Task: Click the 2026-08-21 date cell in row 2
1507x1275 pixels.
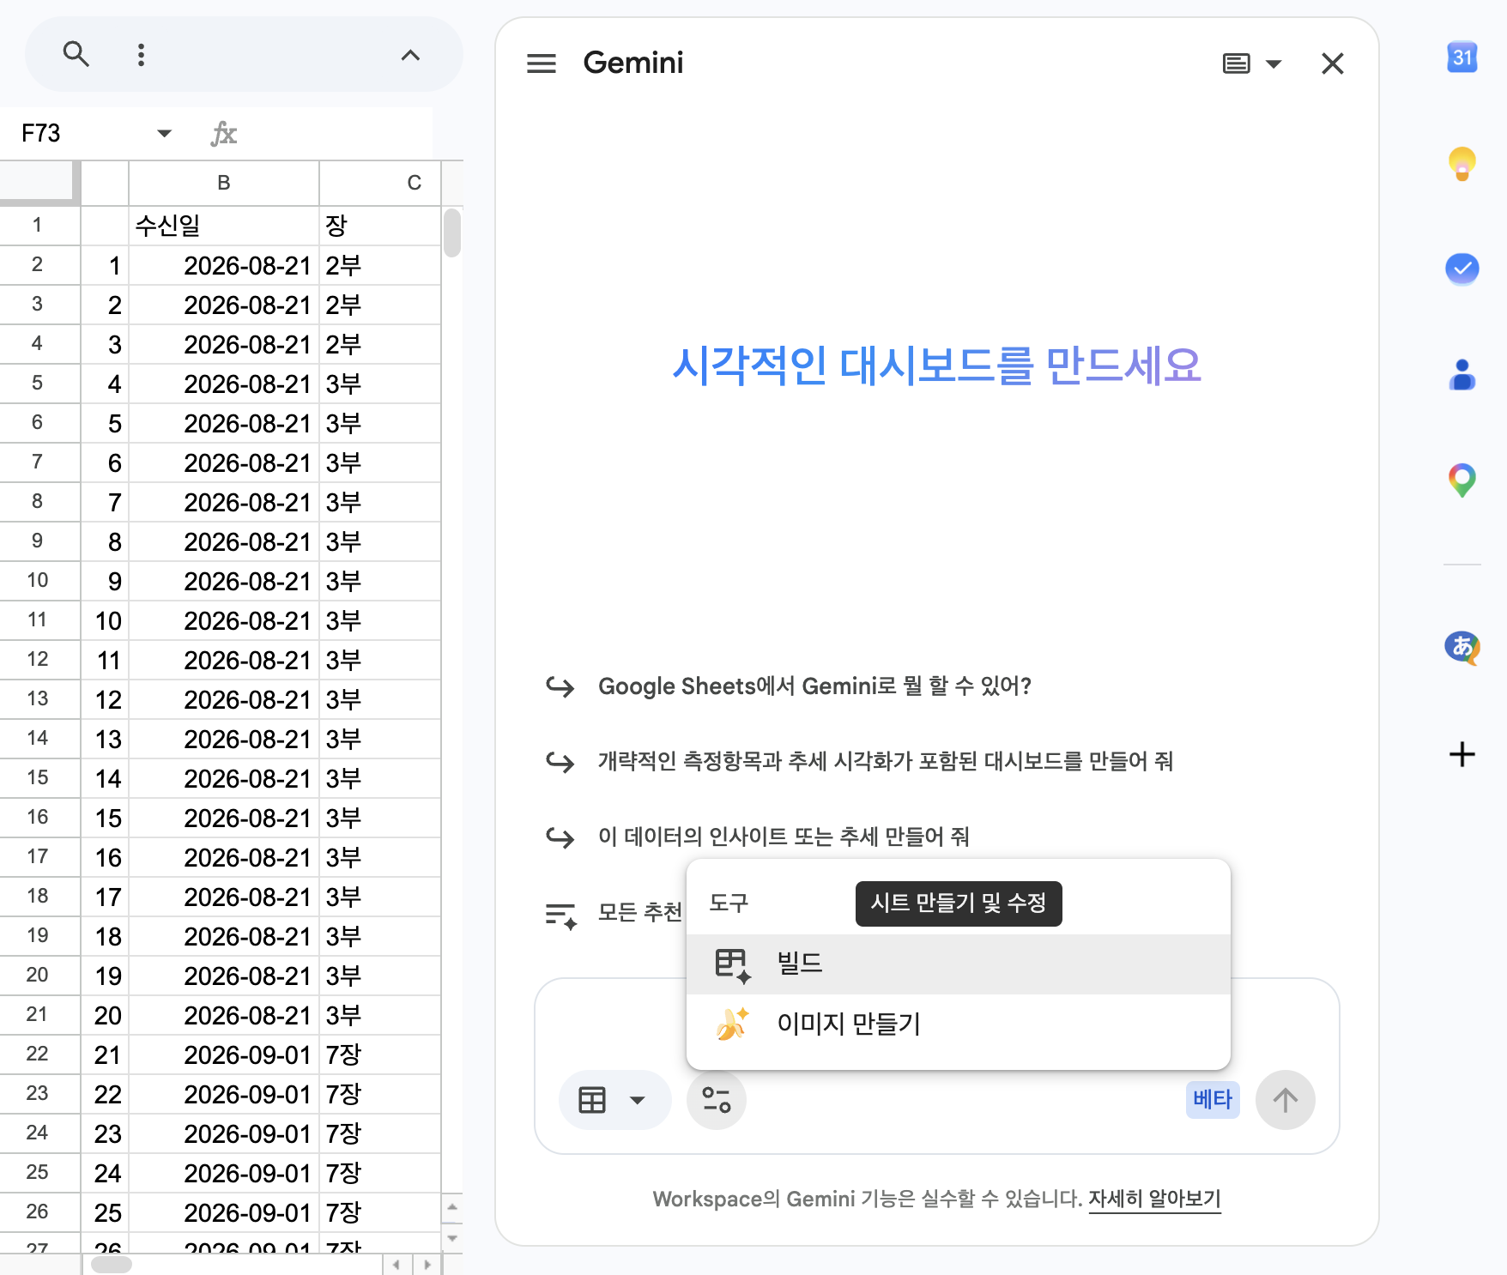Action: (224, 265)
